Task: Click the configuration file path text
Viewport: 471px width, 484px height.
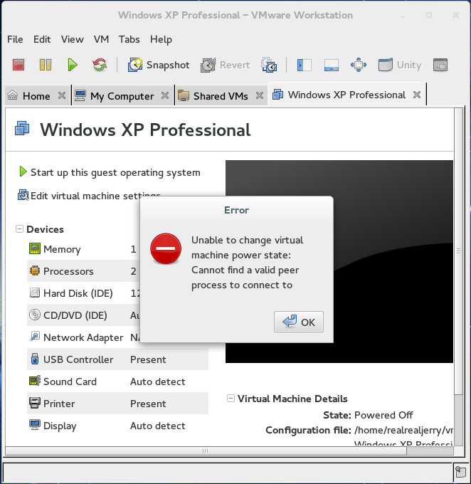Action: coord(403,431)
